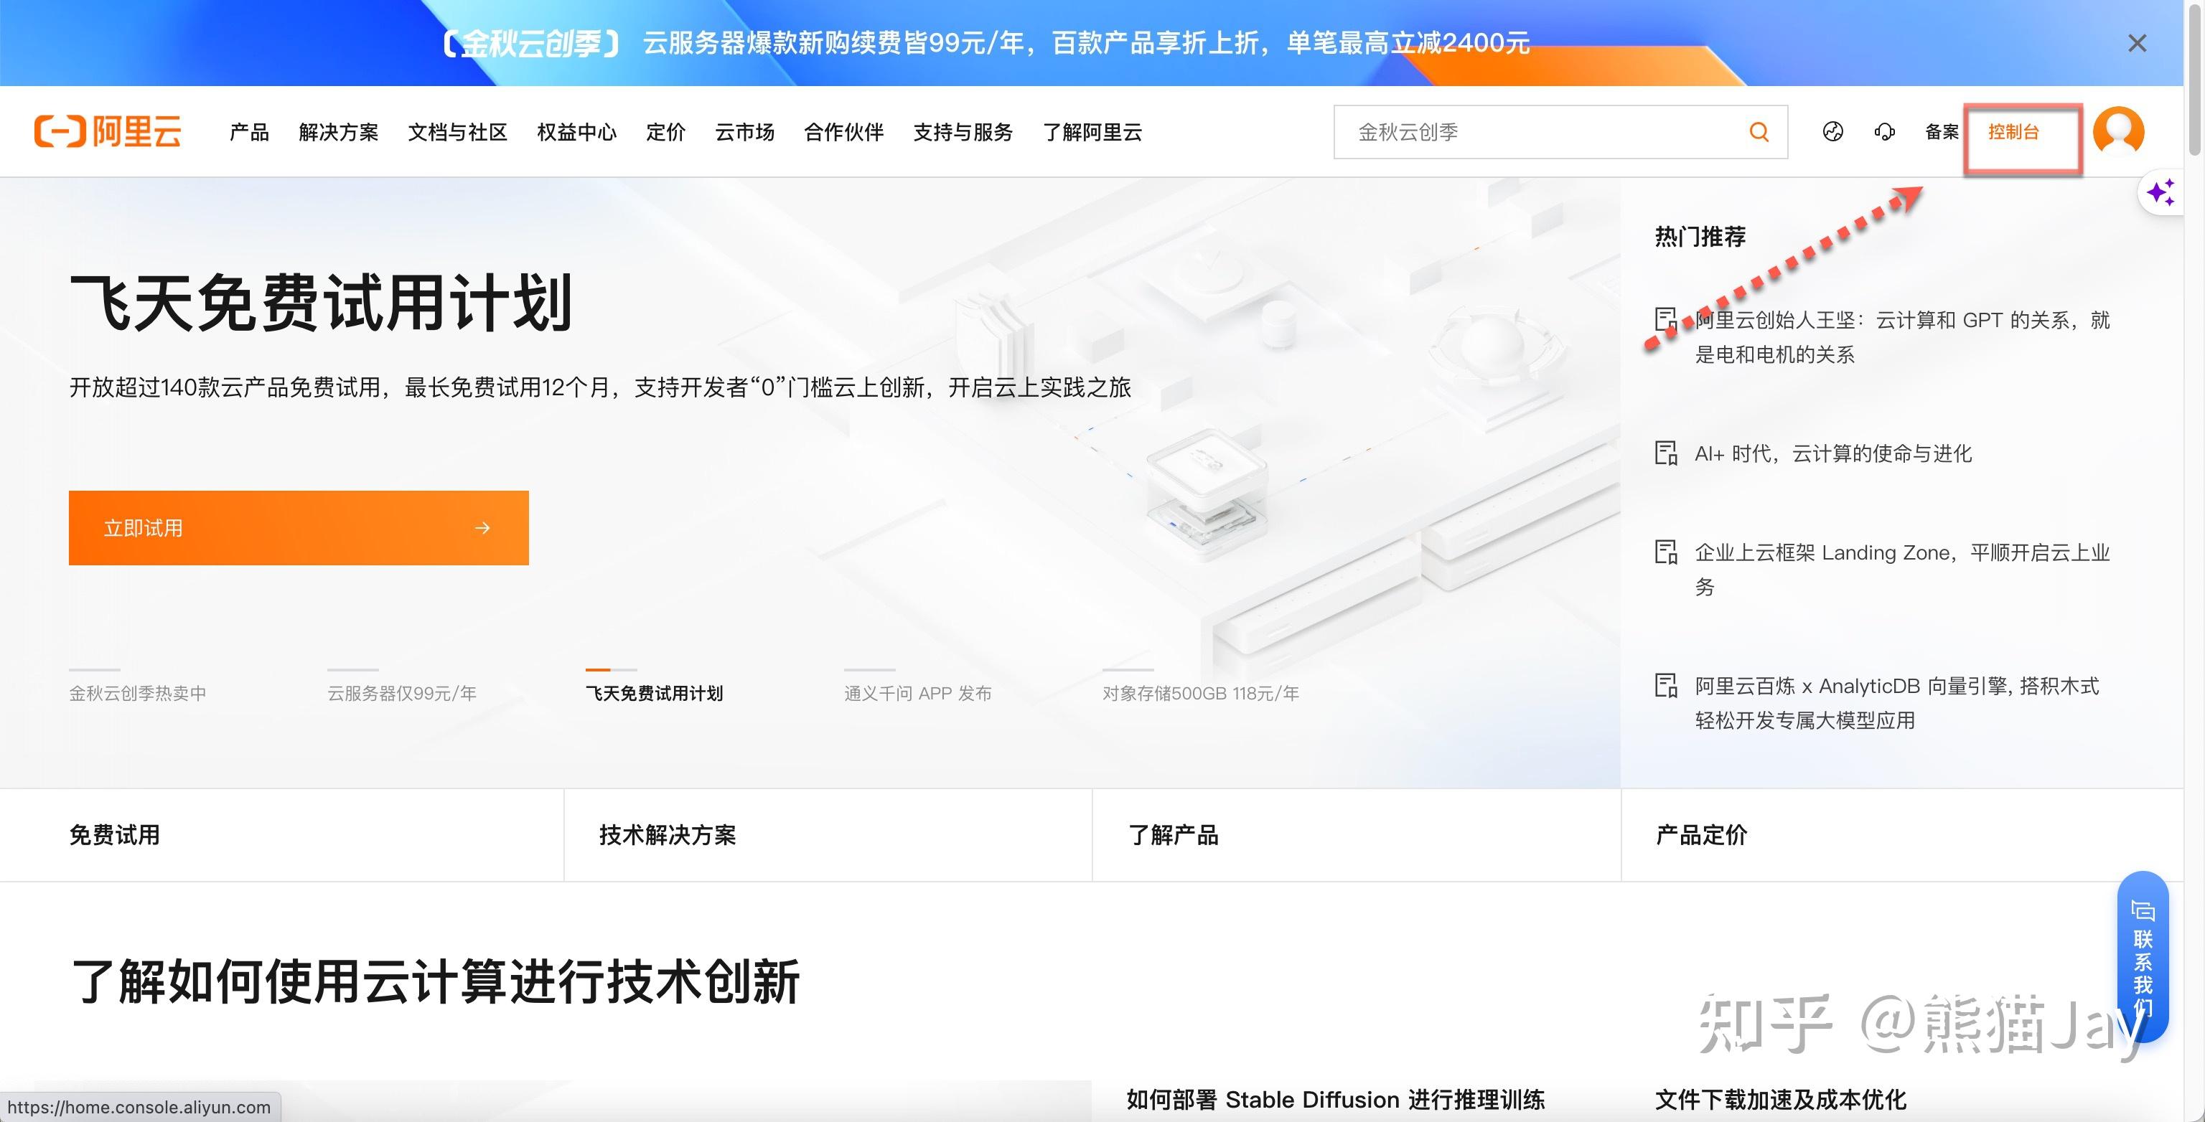
Task: Open the 合作伙伴 menu
Action: [844, 132]
